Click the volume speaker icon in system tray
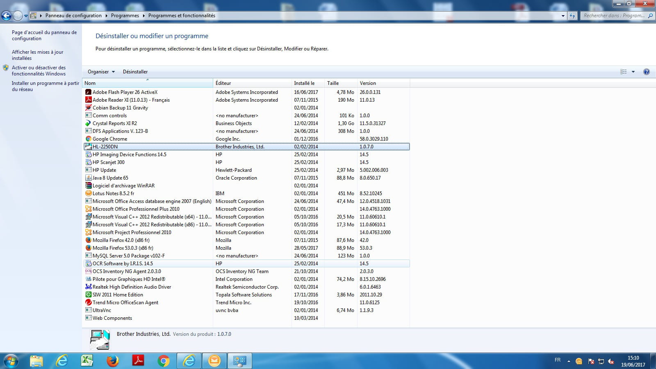 (x=611, y=361)
